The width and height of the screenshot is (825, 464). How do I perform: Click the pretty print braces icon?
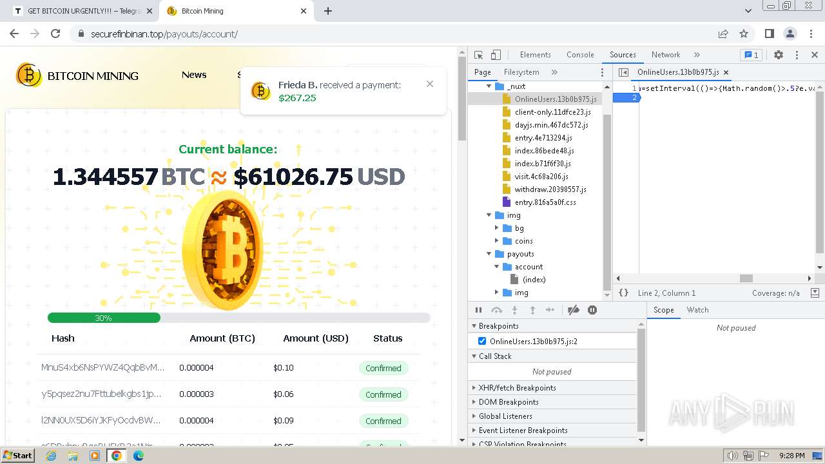click(x=624, y=293)
